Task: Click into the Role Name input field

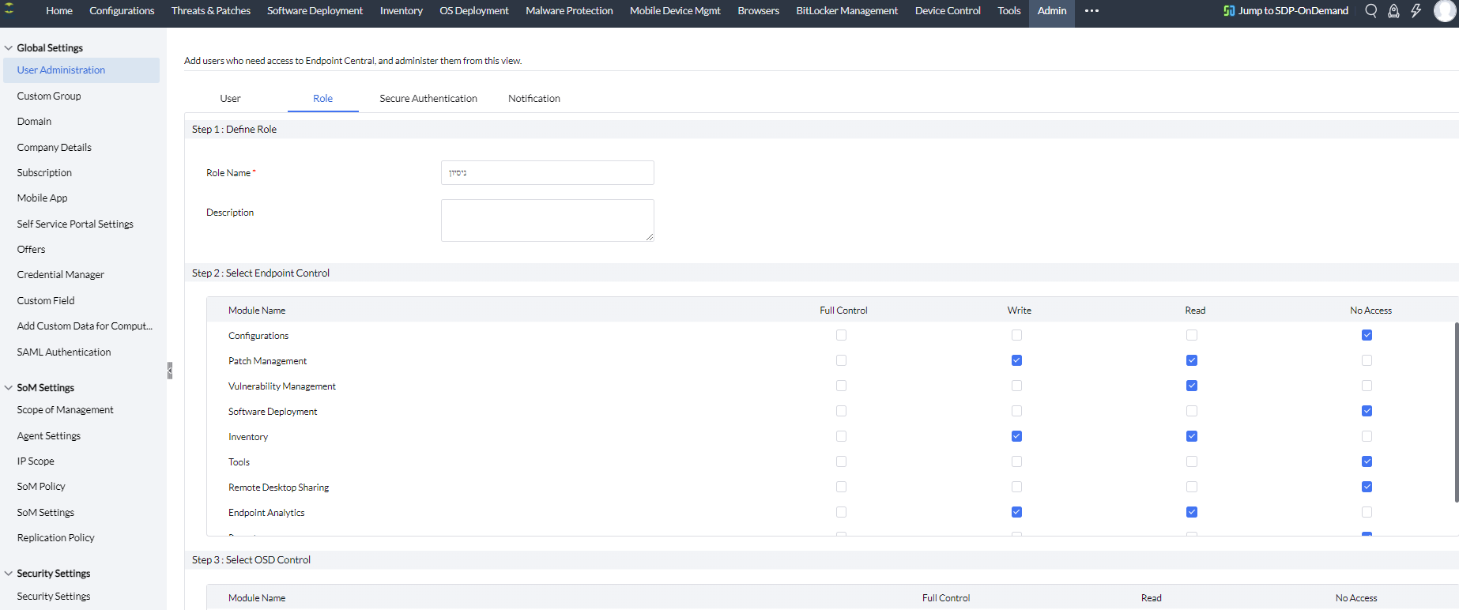Action: 547,173
